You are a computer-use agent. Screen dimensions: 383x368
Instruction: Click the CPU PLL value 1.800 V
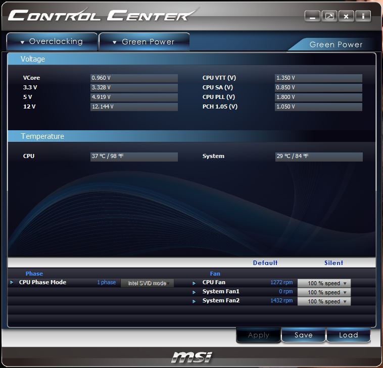318,97
